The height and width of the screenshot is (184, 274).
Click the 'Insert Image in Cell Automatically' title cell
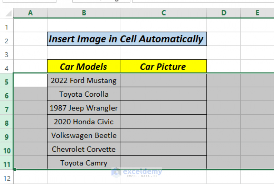pyautogui.click(x=127, y=39)
